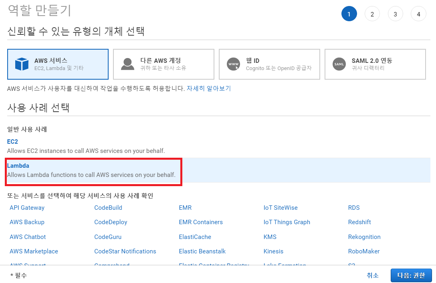Open the Rekognition service use case
The width and height of the screenshot is (436, 283).
(364, 237)
